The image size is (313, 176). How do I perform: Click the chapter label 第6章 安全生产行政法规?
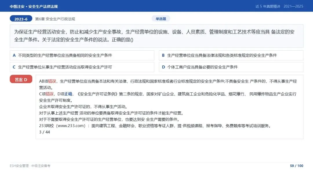(x=55, y=19)
